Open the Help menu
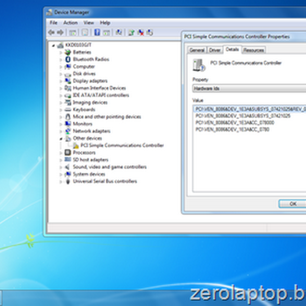This screenshot has width=306, height=306. point(105,23)
